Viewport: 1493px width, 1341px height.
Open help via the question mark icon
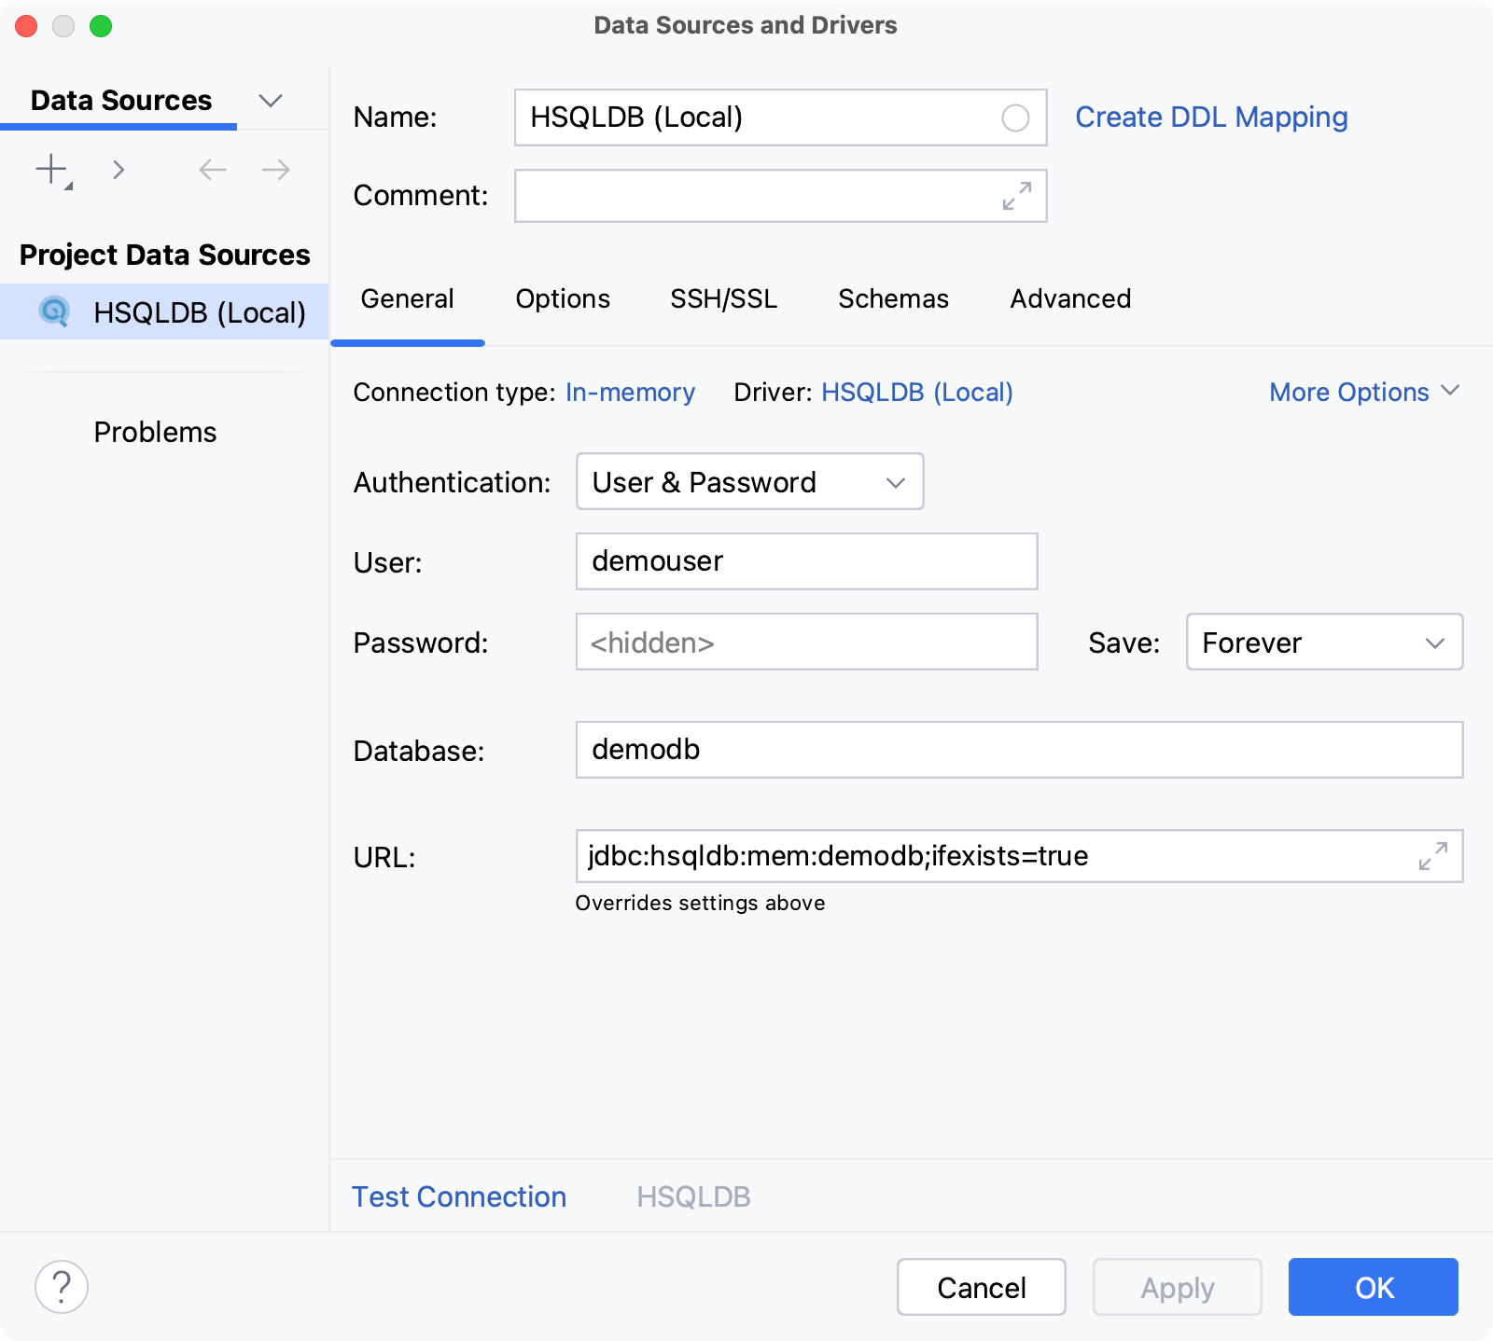[62, 1287]
